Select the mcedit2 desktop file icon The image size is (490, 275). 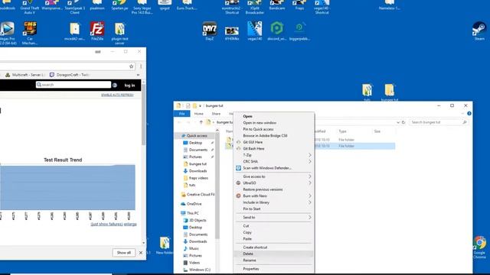click(75, 31)
